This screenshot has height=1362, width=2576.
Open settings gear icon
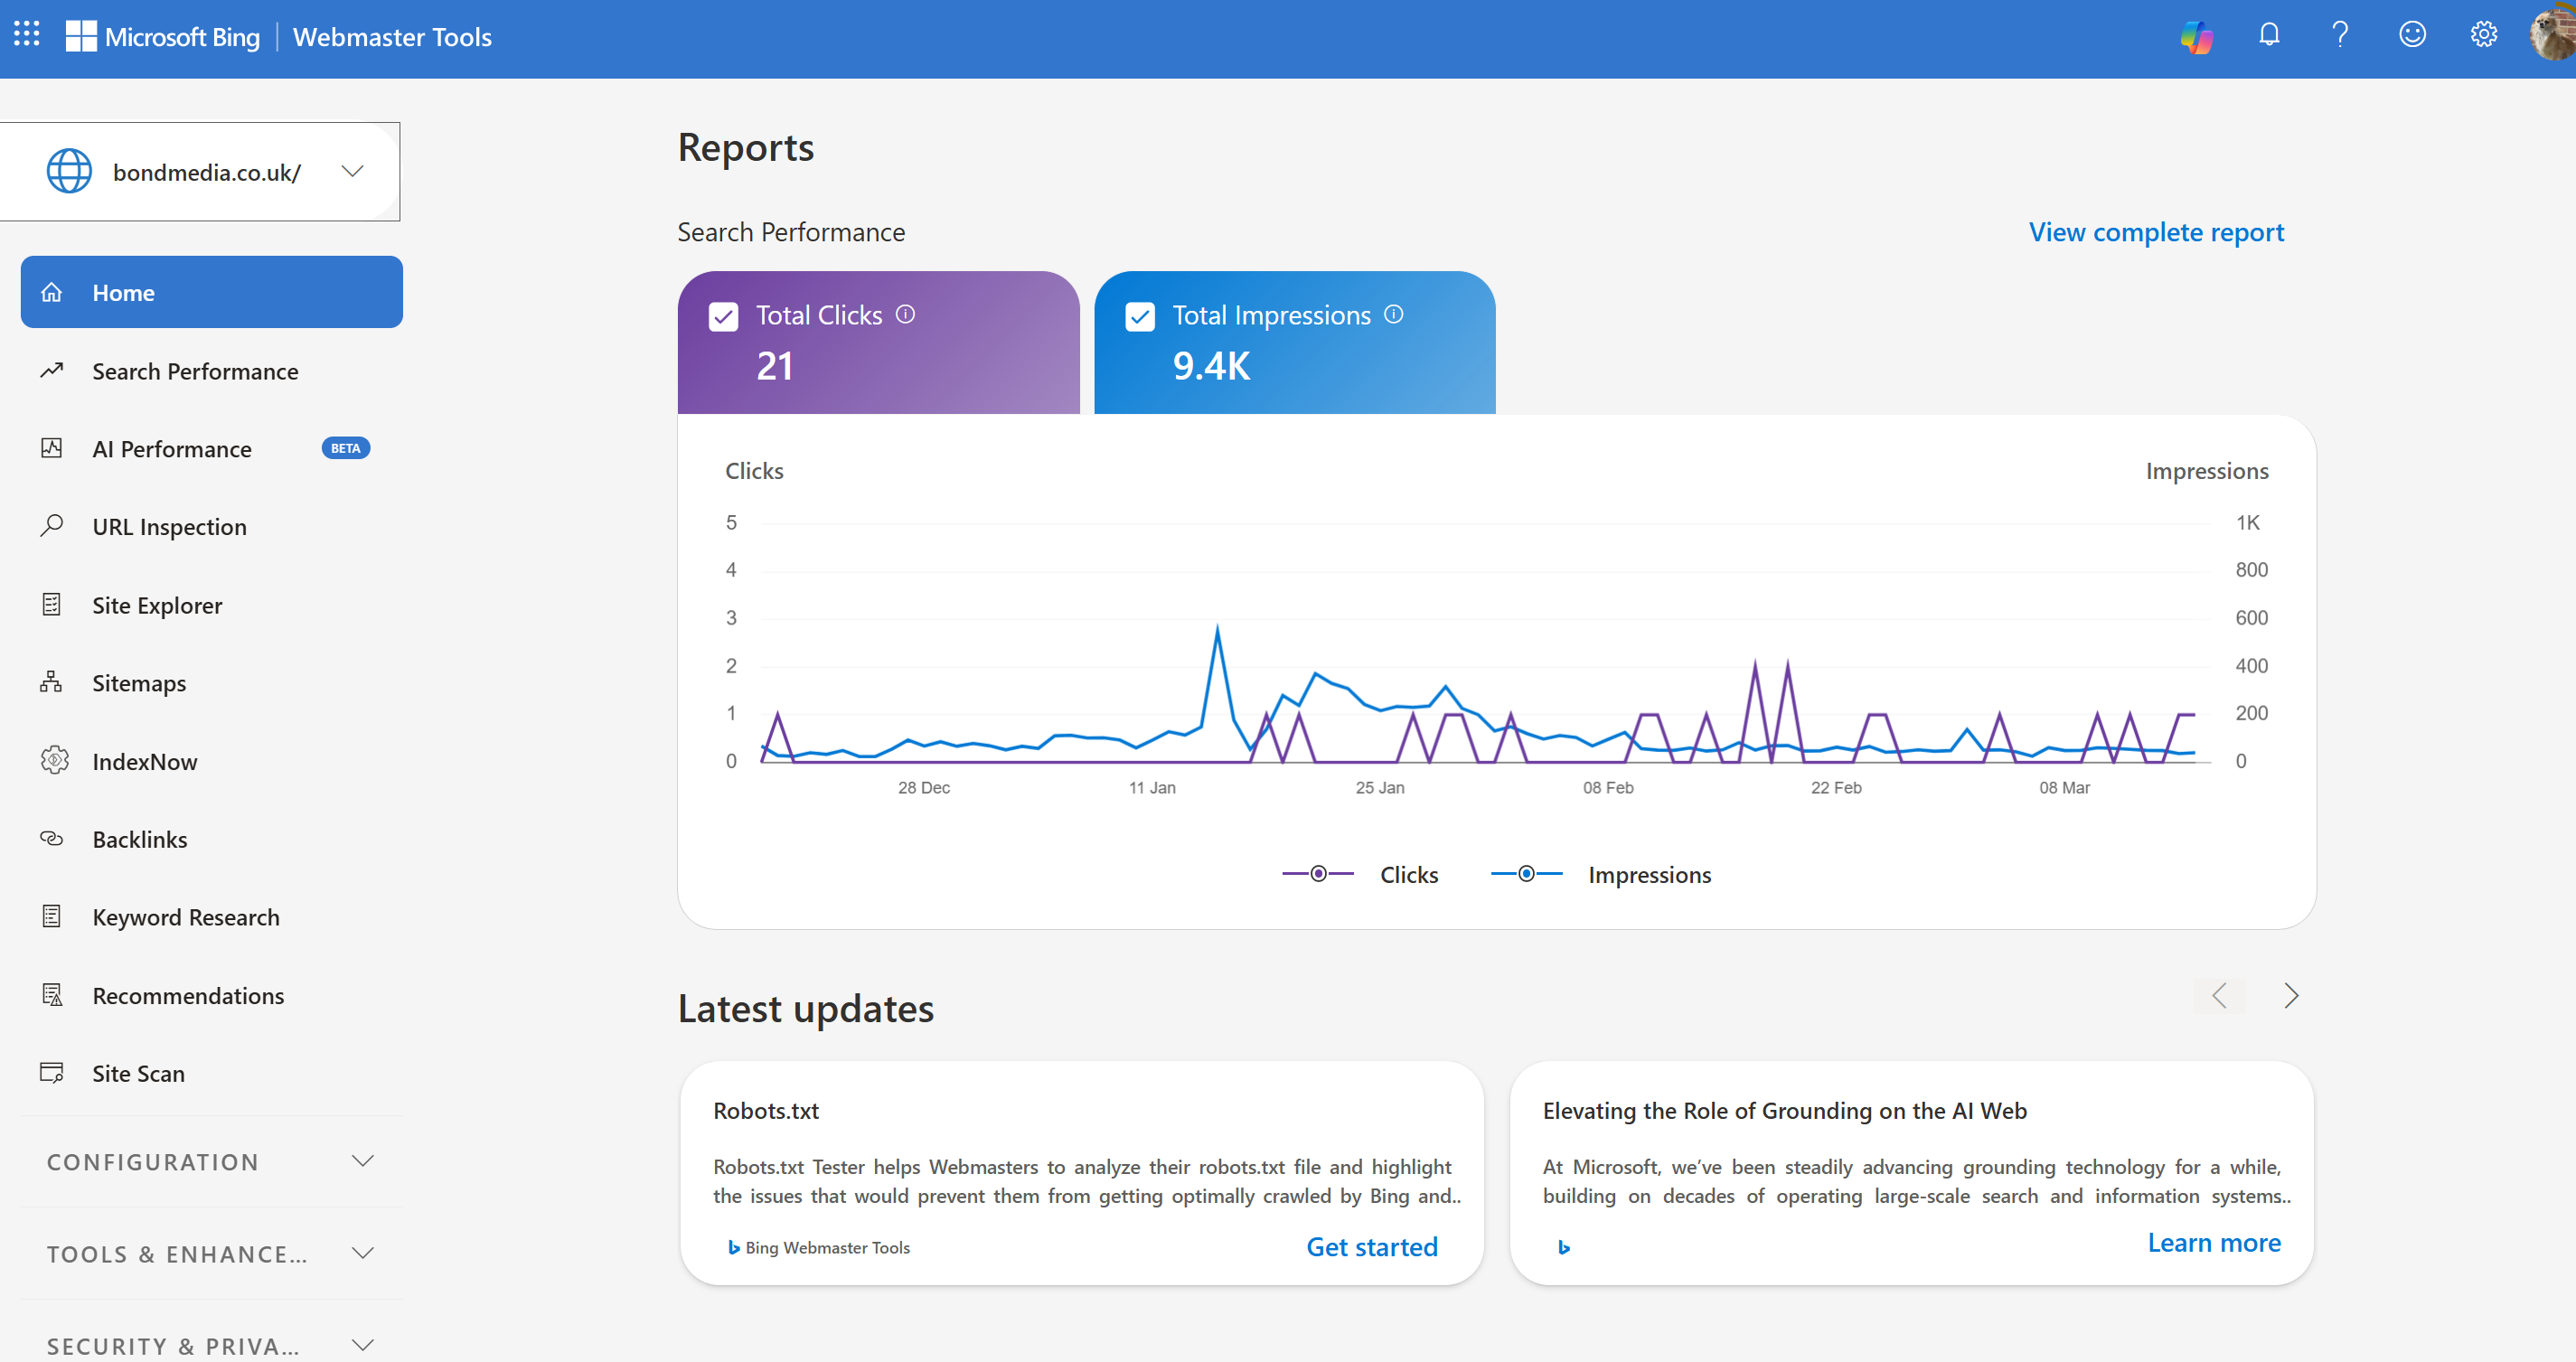[x=2483, y=35]
